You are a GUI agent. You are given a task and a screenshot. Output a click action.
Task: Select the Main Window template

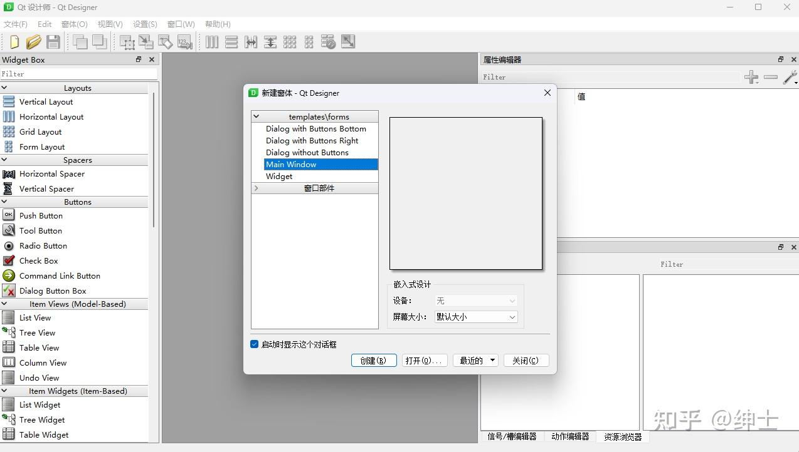coord(291,164)
